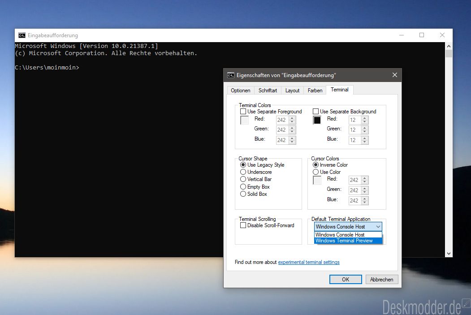This screenshot has width=471, height=315.
Task: Switch to the Schriftart tab
Action: [x=268, y=91]
